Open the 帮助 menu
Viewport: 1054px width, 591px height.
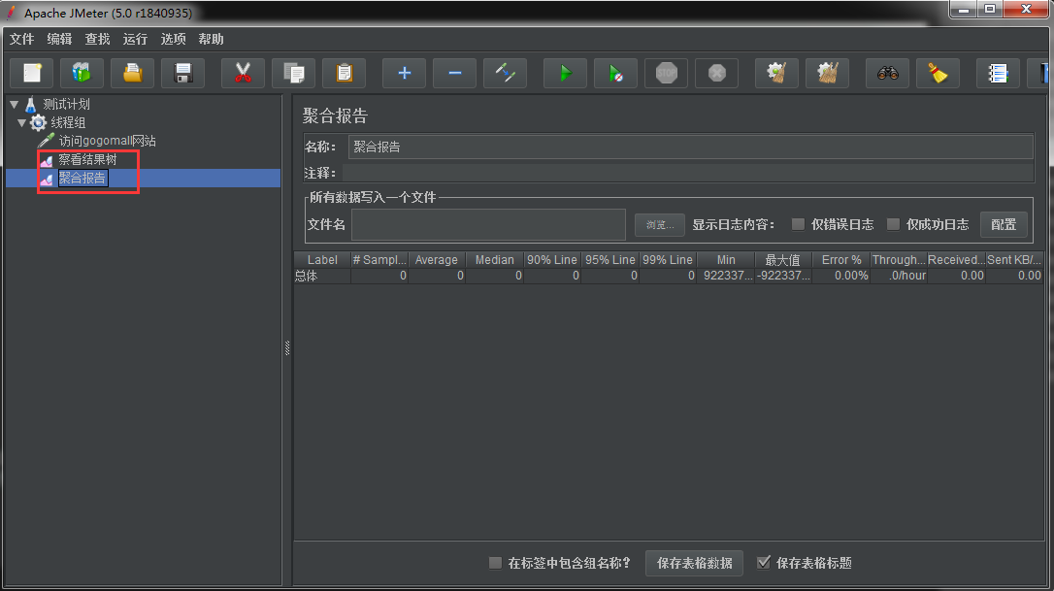pyautogui.click(x=211, y=39)
